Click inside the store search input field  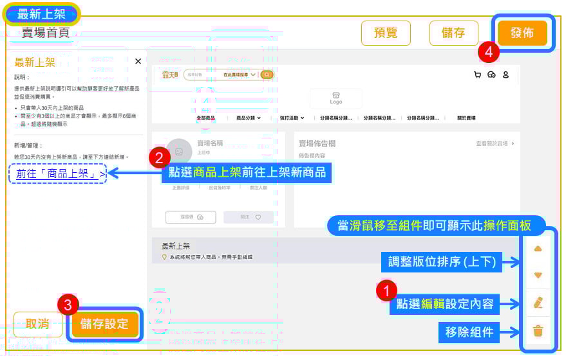click(200, 75)
